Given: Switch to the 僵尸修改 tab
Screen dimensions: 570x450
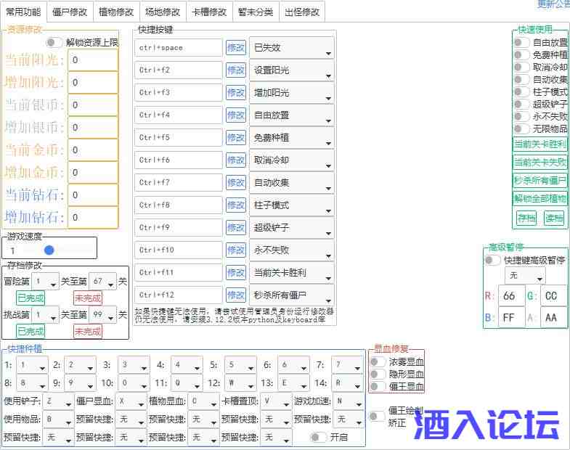Looking at the screenshot, I should [x=70, y=12].
